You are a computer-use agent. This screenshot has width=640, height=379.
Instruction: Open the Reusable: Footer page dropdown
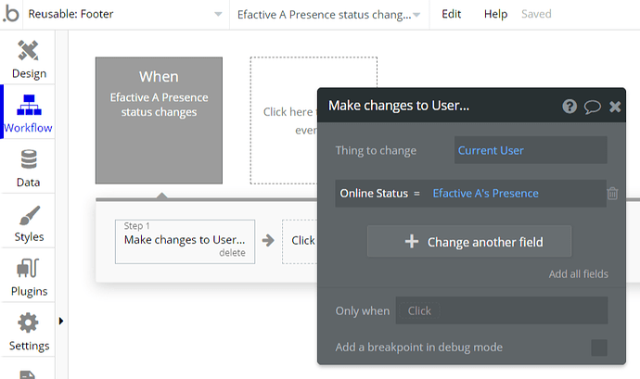[125, 14]
